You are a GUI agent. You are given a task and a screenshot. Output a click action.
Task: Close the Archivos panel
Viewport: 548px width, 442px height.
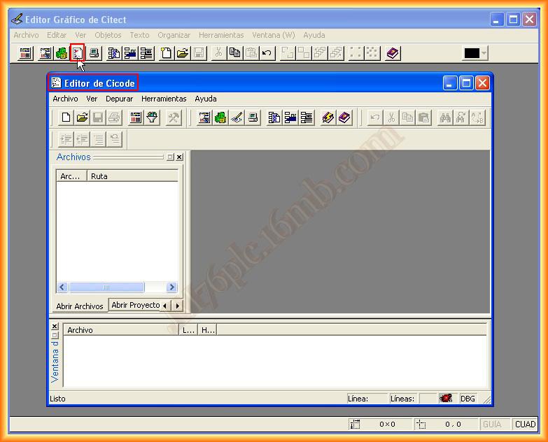coord(179,157)
